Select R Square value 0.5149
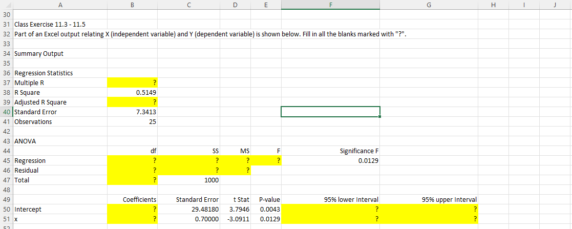This screenshot has width=572, height=229. coord(133,92)
